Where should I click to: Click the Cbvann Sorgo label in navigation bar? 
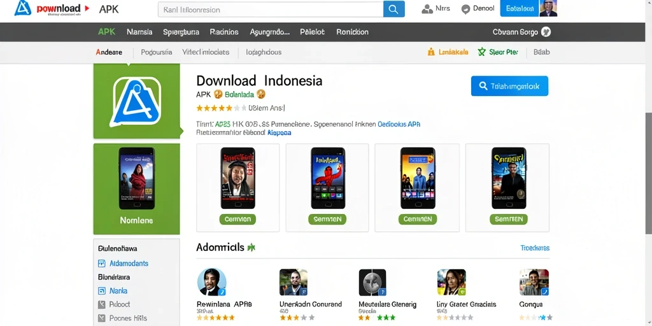pyautogui.click(x=515, y=32)
